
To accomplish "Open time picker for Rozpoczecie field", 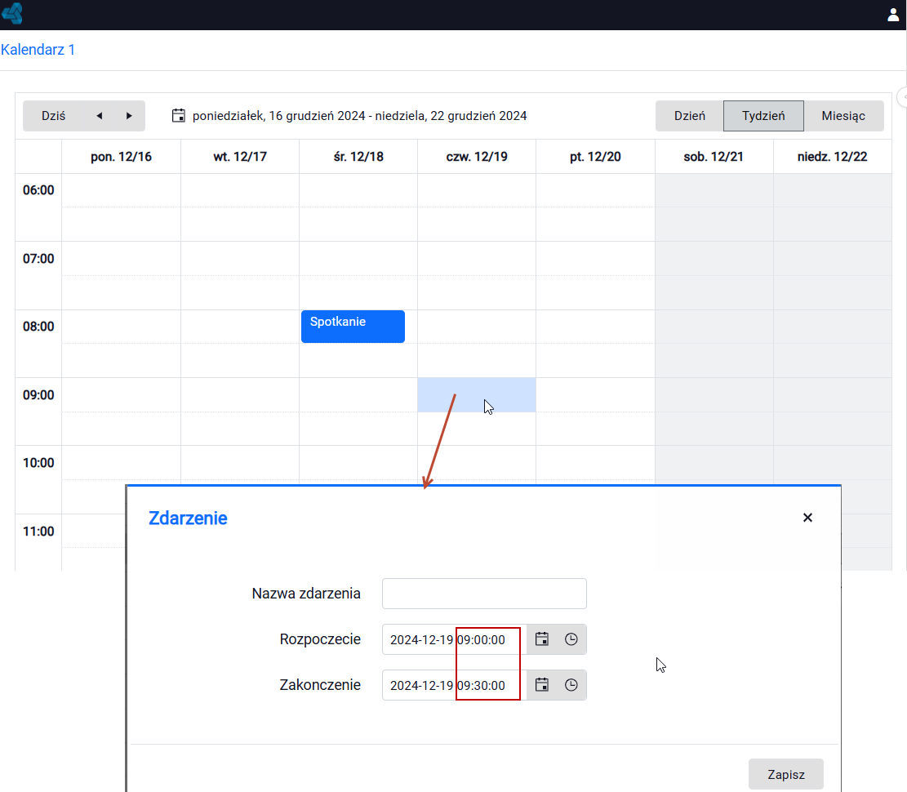I will click(x=571, y=639).
